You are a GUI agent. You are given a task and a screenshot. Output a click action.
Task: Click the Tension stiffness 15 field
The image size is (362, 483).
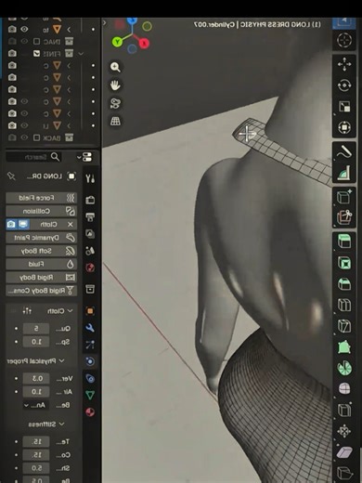coord(36,442)
